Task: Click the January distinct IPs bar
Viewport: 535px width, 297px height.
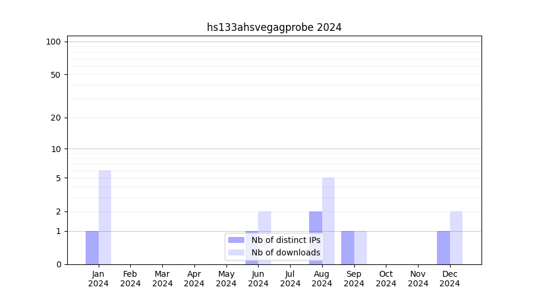Action: (92, 248)
